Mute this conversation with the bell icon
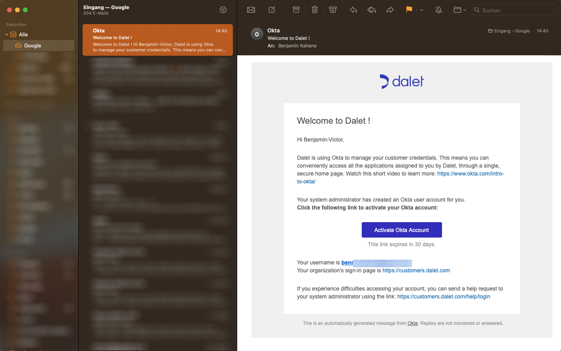This screenshot has height=351, width=561. point(439,10)
